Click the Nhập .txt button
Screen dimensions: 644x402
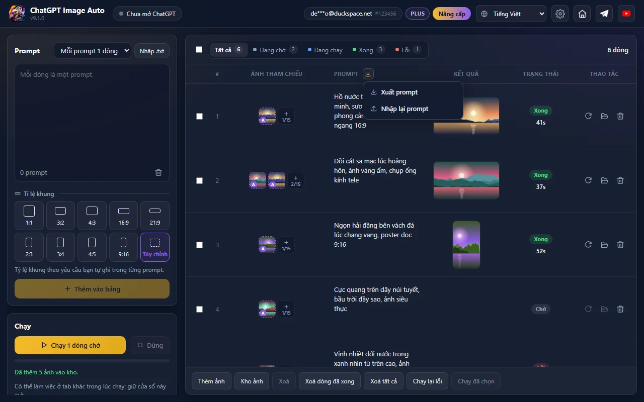point(152,51)
